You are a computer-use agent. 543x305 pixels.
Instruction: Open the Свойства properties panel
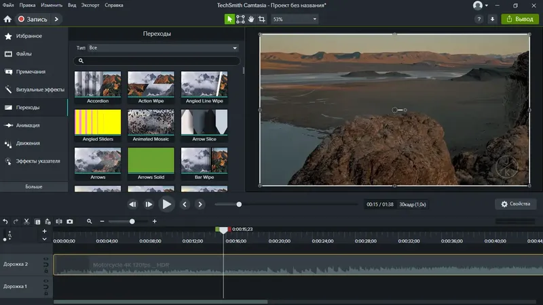pyautogui.click(x=515, y=204)
